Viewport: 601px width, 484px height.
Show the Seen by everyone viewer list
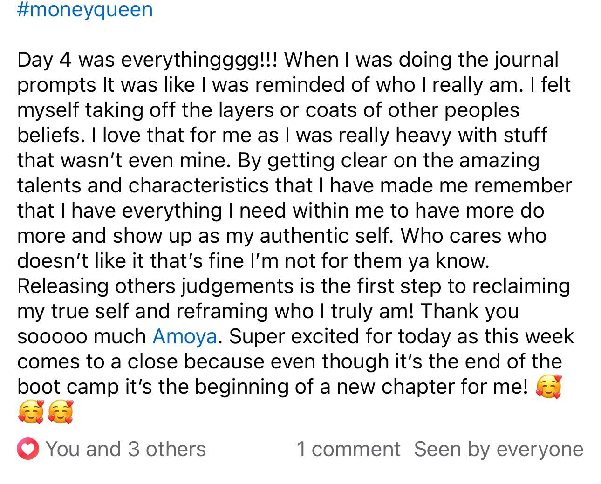click(x=499, y=449)
